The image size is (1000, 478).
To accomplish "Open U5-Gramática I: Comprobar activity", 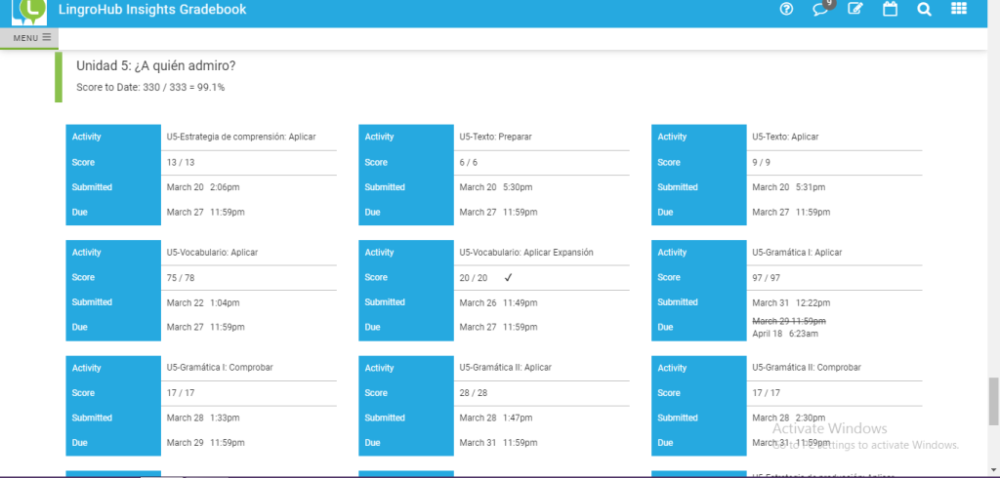I will (220, 368).
